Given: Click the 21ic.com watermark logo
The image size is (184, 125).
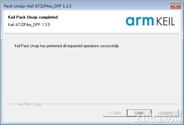Looking at the screenshot, I should click(158, 118).
